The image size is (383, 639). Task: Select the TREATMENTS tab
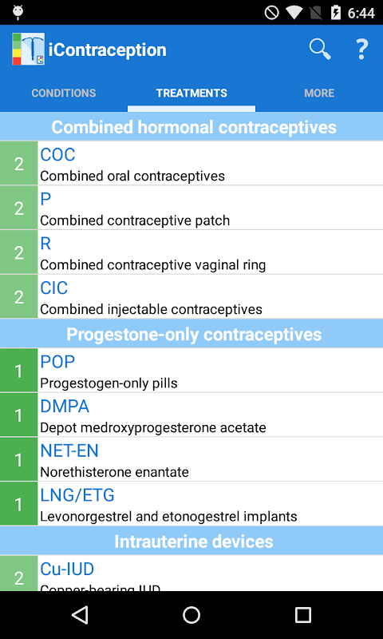tap(191, 93)
